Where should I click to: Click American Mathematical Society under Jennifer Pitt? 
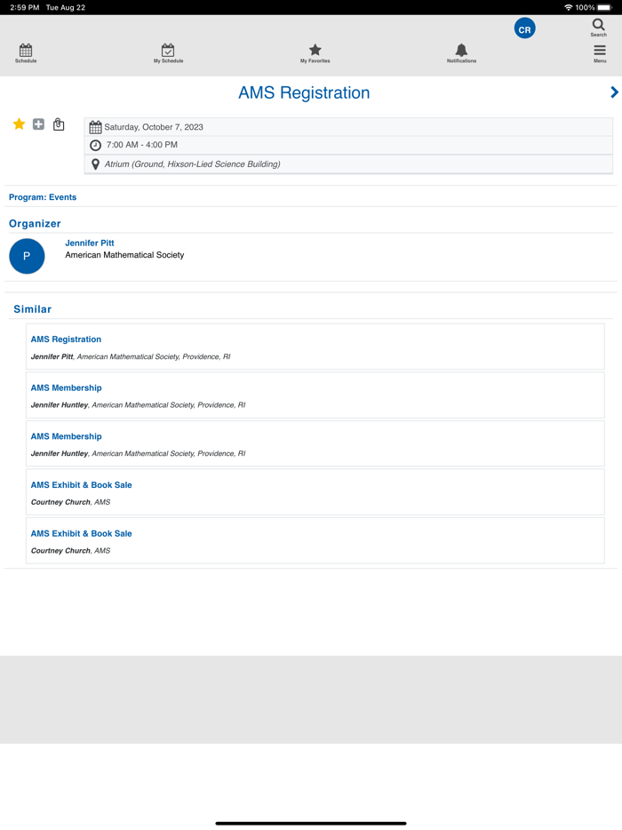coord(124,255)
